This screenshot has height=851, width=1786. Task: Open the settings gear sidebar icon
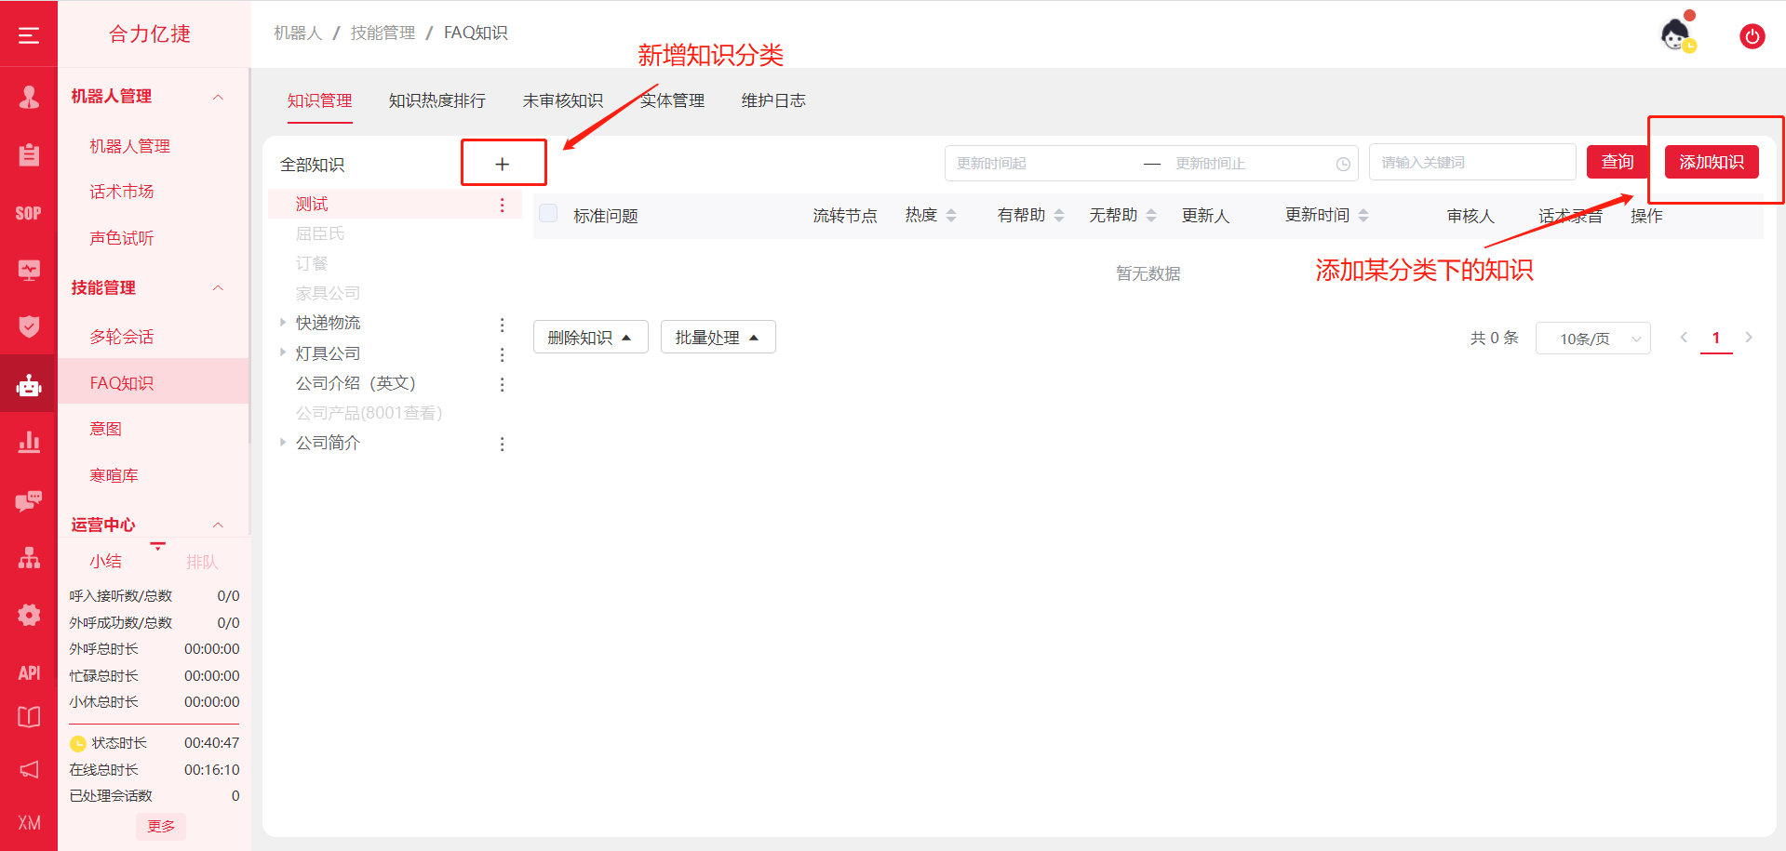(x=29, y=615)
